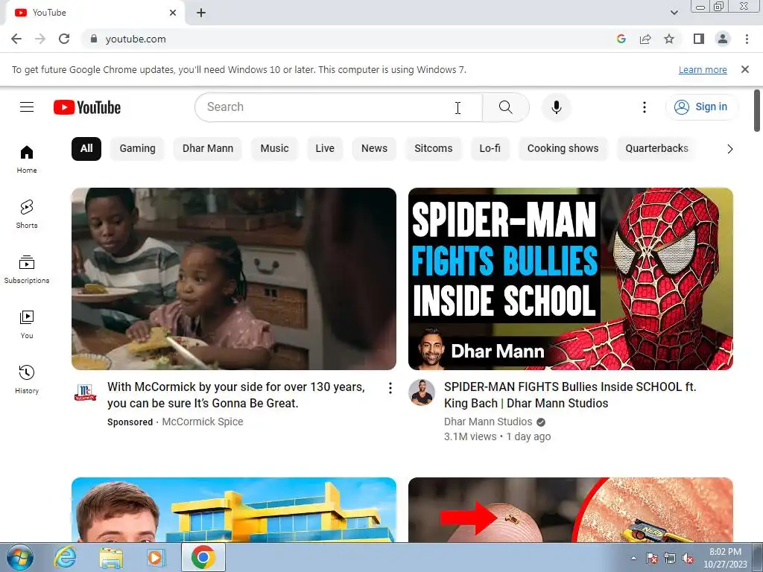Open SPIDER-MAN FIGHTS Bullies video title
Viewport: 763px width, 572px height.
570,395
